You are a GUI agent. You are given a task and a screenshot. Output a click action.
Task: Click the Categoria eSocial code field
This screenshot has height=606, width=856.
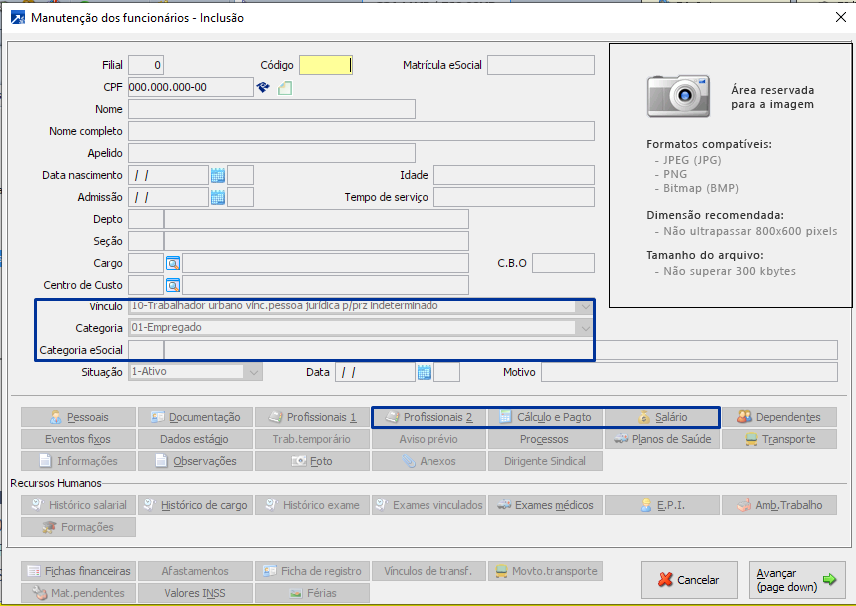click(x=146, y=350)
